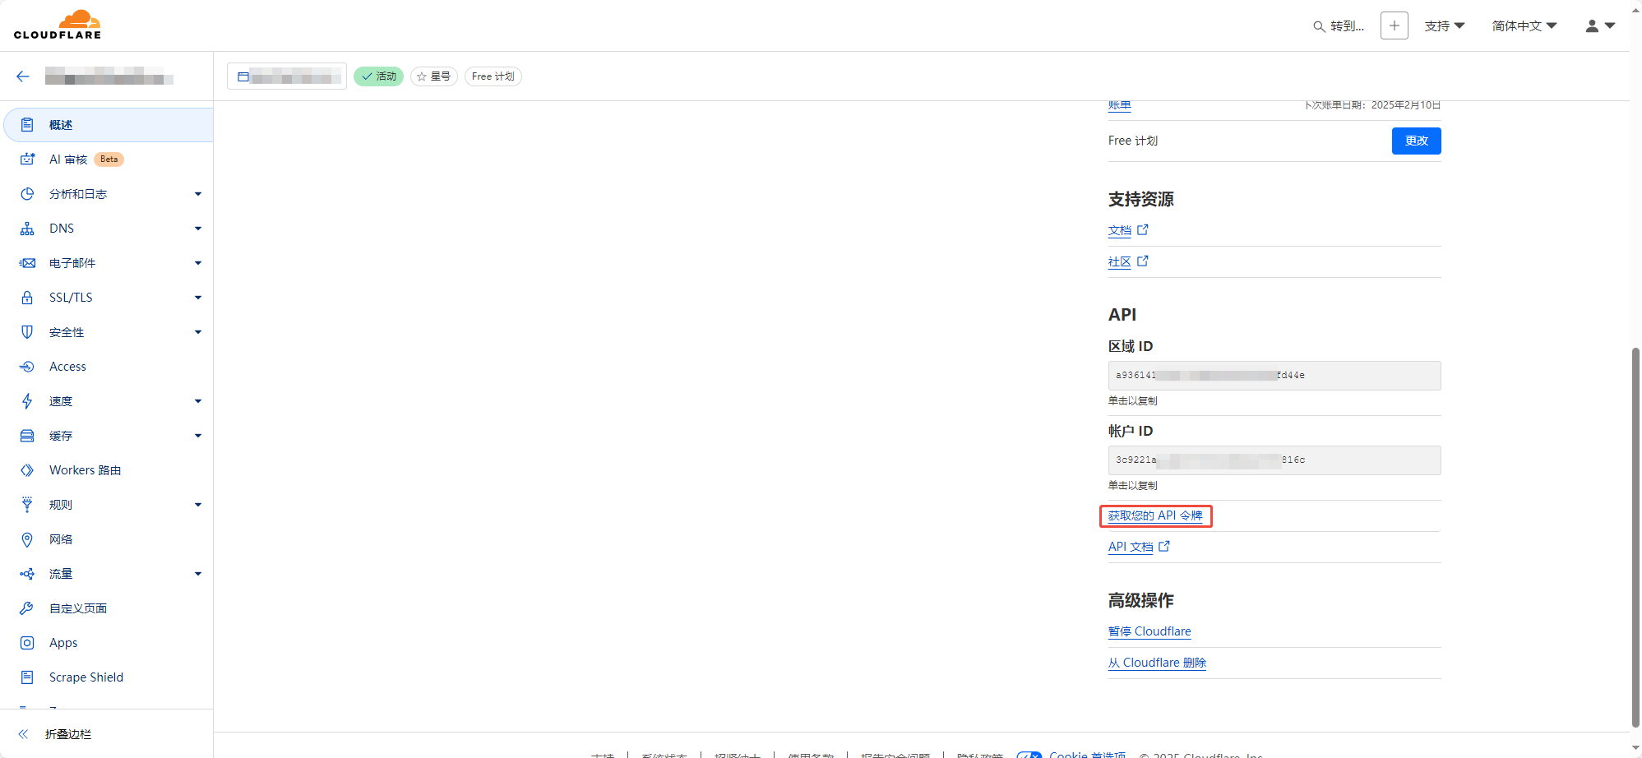
Task: Click external link icon beside API 文档
Action: [1164, 546]
